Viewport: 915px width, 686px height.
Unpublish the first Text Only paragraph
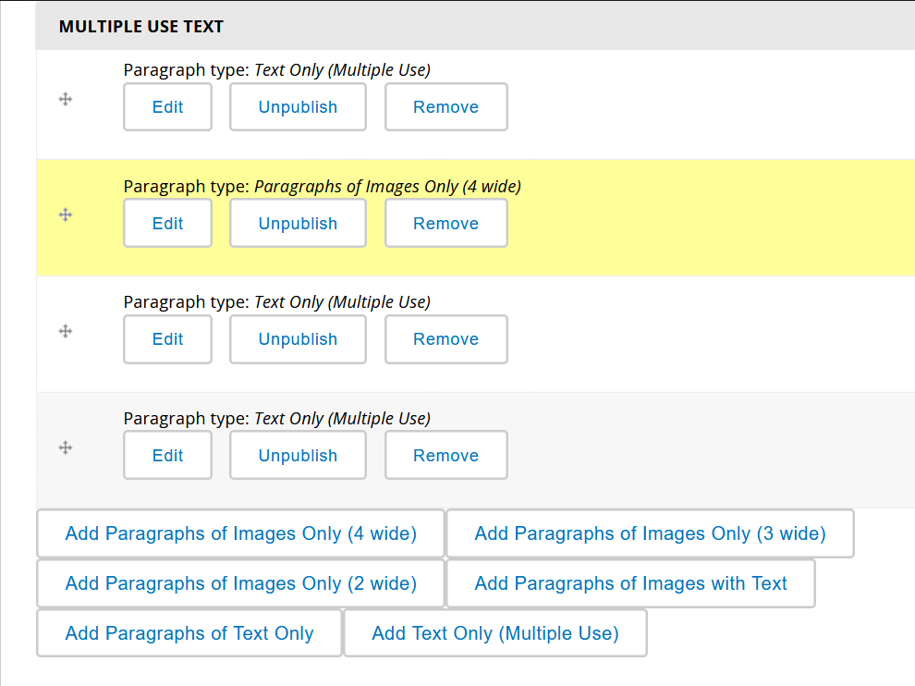point(298,106)
